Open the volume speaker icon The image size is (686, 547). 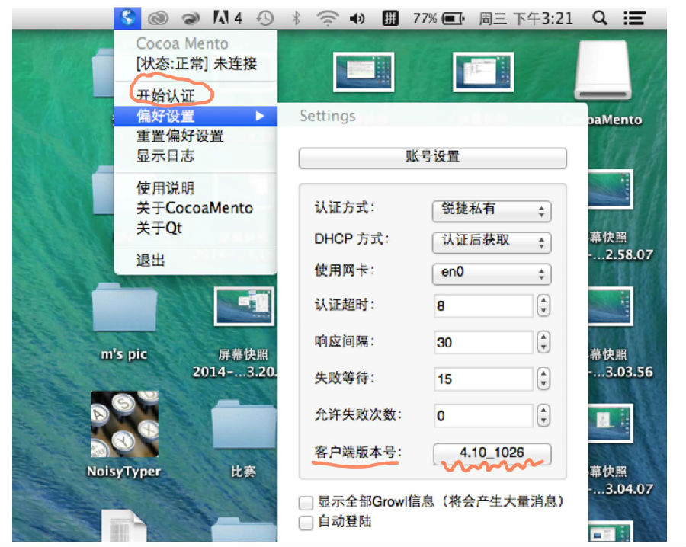click(357, 18)
